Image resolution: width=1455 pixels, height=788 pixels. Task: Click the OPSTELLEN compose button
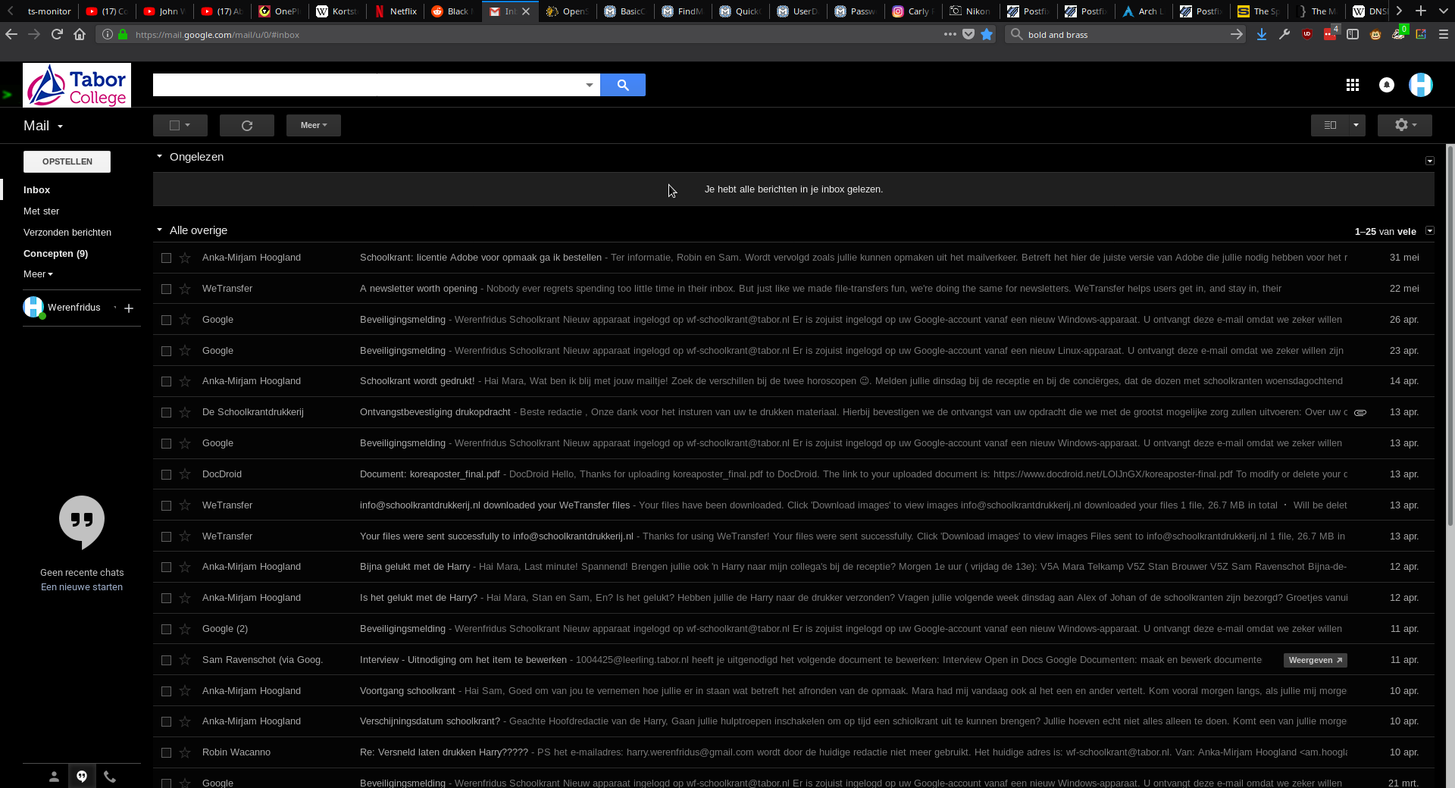[x=67, y=161]
